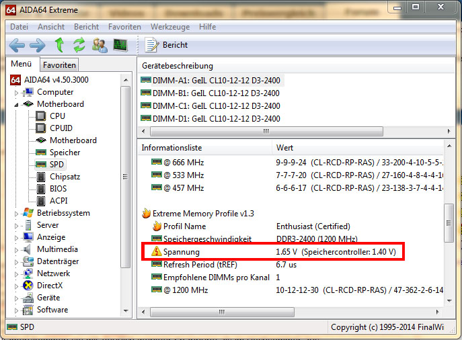462x340 pixels.
Task: Click the information list vertical scrollbar thumb
Action: coord(449,223)
